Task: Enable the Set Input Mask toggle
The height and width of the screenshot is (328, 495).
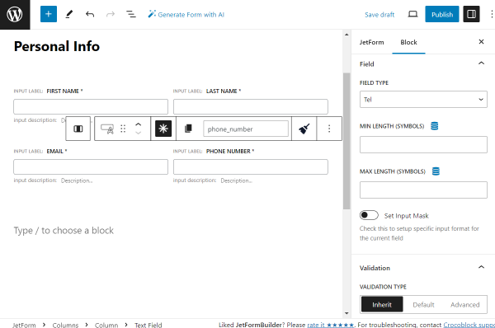Action: pyautogui.click(x=369, y=215)
